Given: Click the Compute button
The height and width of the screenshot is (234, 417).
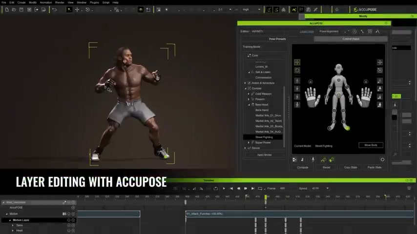Looking at the screenshot, I should [302, 167].
